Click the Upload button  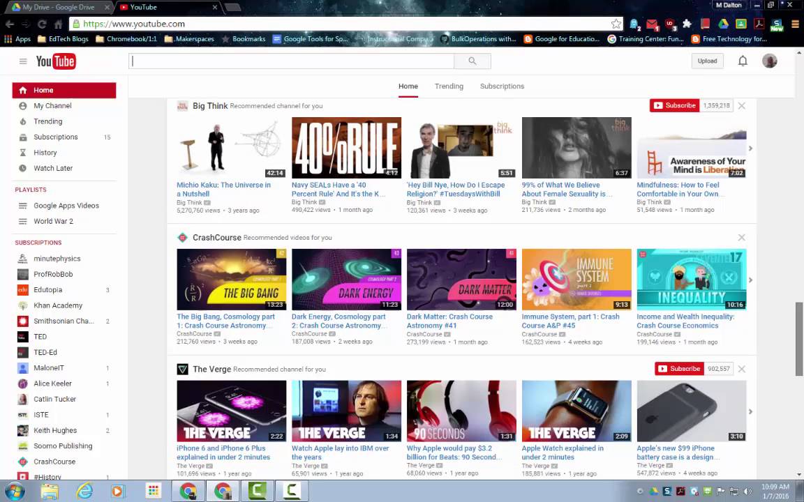(x=707, y=61)
